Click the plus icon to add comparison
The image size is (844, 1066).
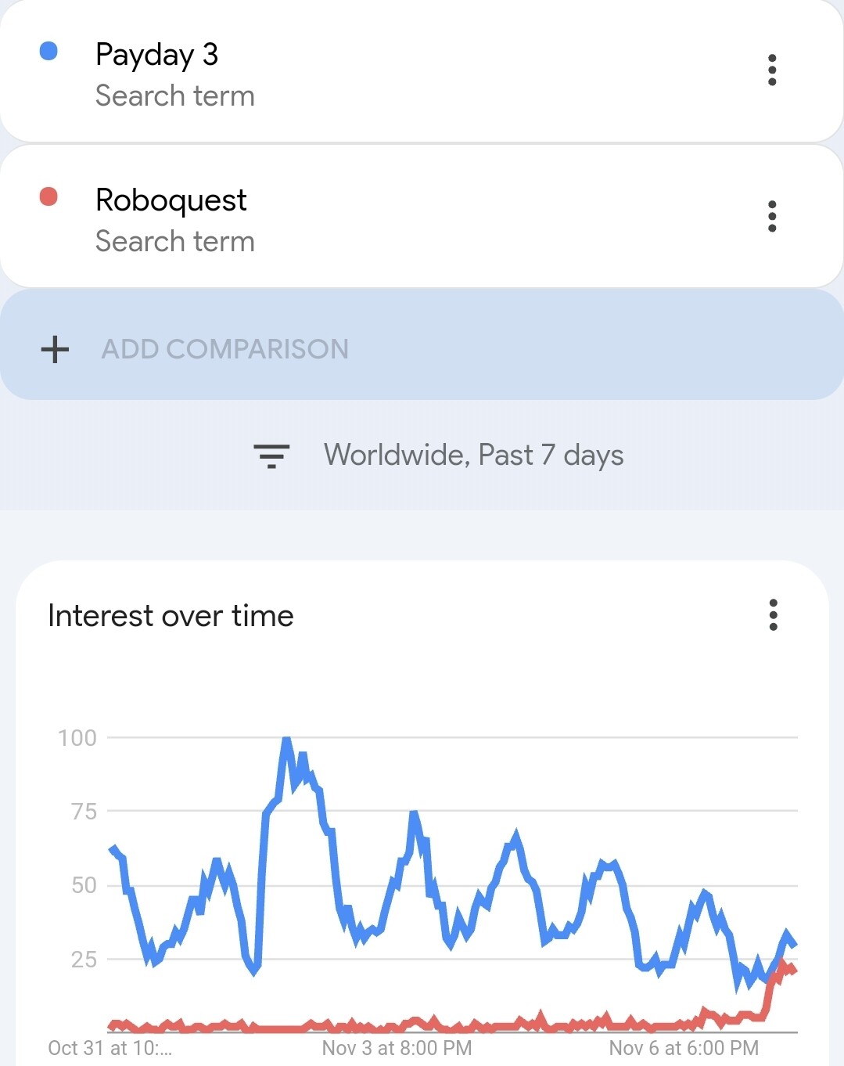pos(55,349)
